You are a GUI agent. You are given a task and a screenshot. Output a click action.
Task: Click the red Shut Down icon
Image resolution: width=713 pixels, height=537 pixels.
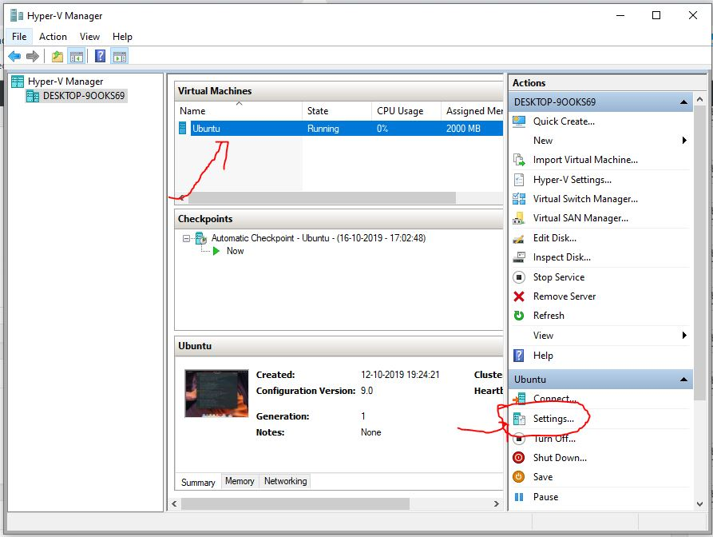[x=519, y=457]
